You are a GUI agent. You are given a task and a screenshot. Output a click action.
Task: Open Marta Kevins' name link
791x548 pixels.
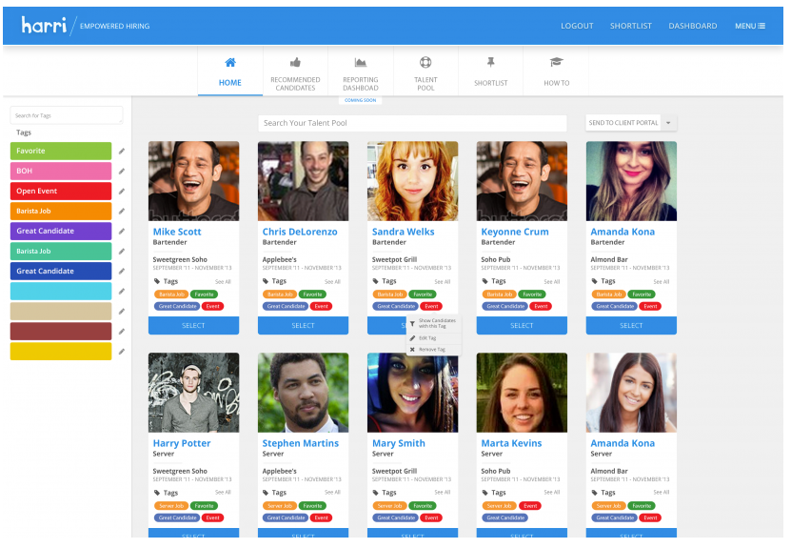511,443
